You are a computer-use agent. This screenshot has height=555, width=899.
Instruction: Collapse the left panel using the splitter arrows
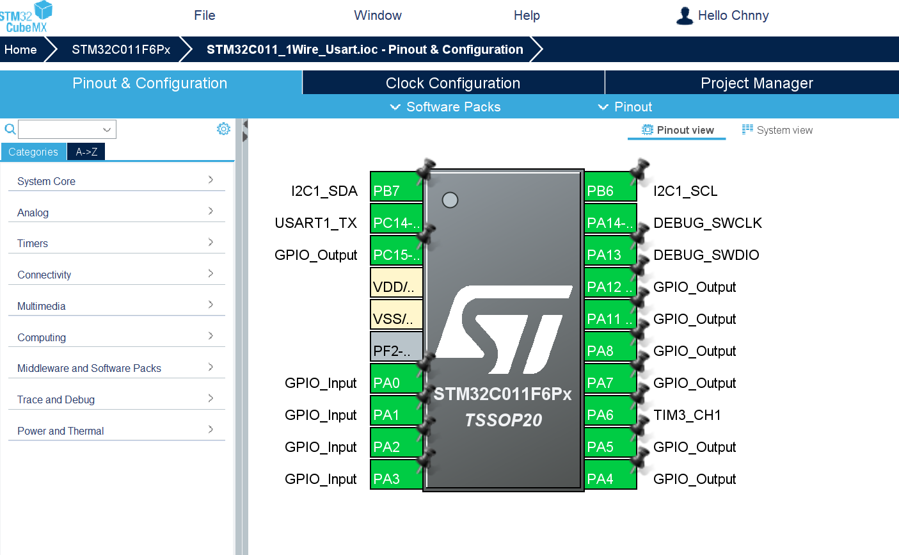pyautogui.click(x=245, y=130)
